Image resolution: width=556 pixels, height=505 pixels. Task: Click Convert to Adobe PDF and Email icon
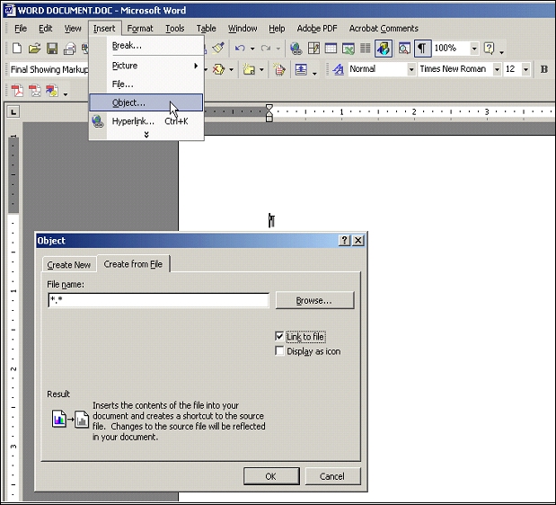35,91
